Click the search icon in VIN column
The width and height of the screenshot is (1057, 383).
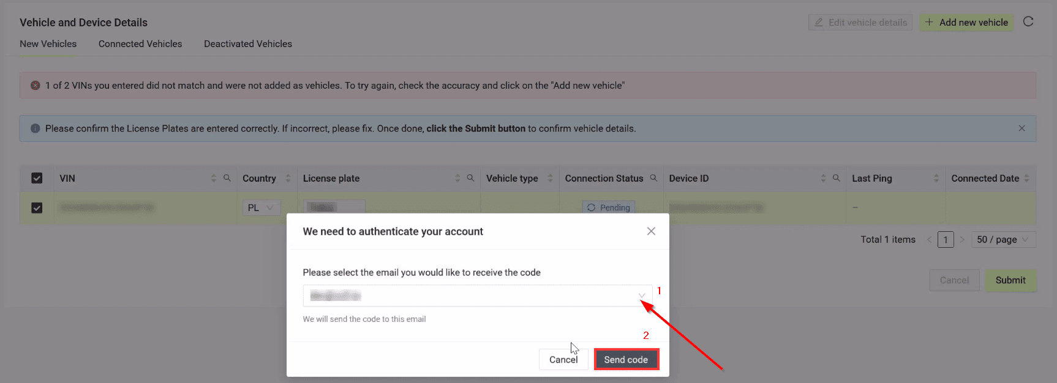(227, 178)
